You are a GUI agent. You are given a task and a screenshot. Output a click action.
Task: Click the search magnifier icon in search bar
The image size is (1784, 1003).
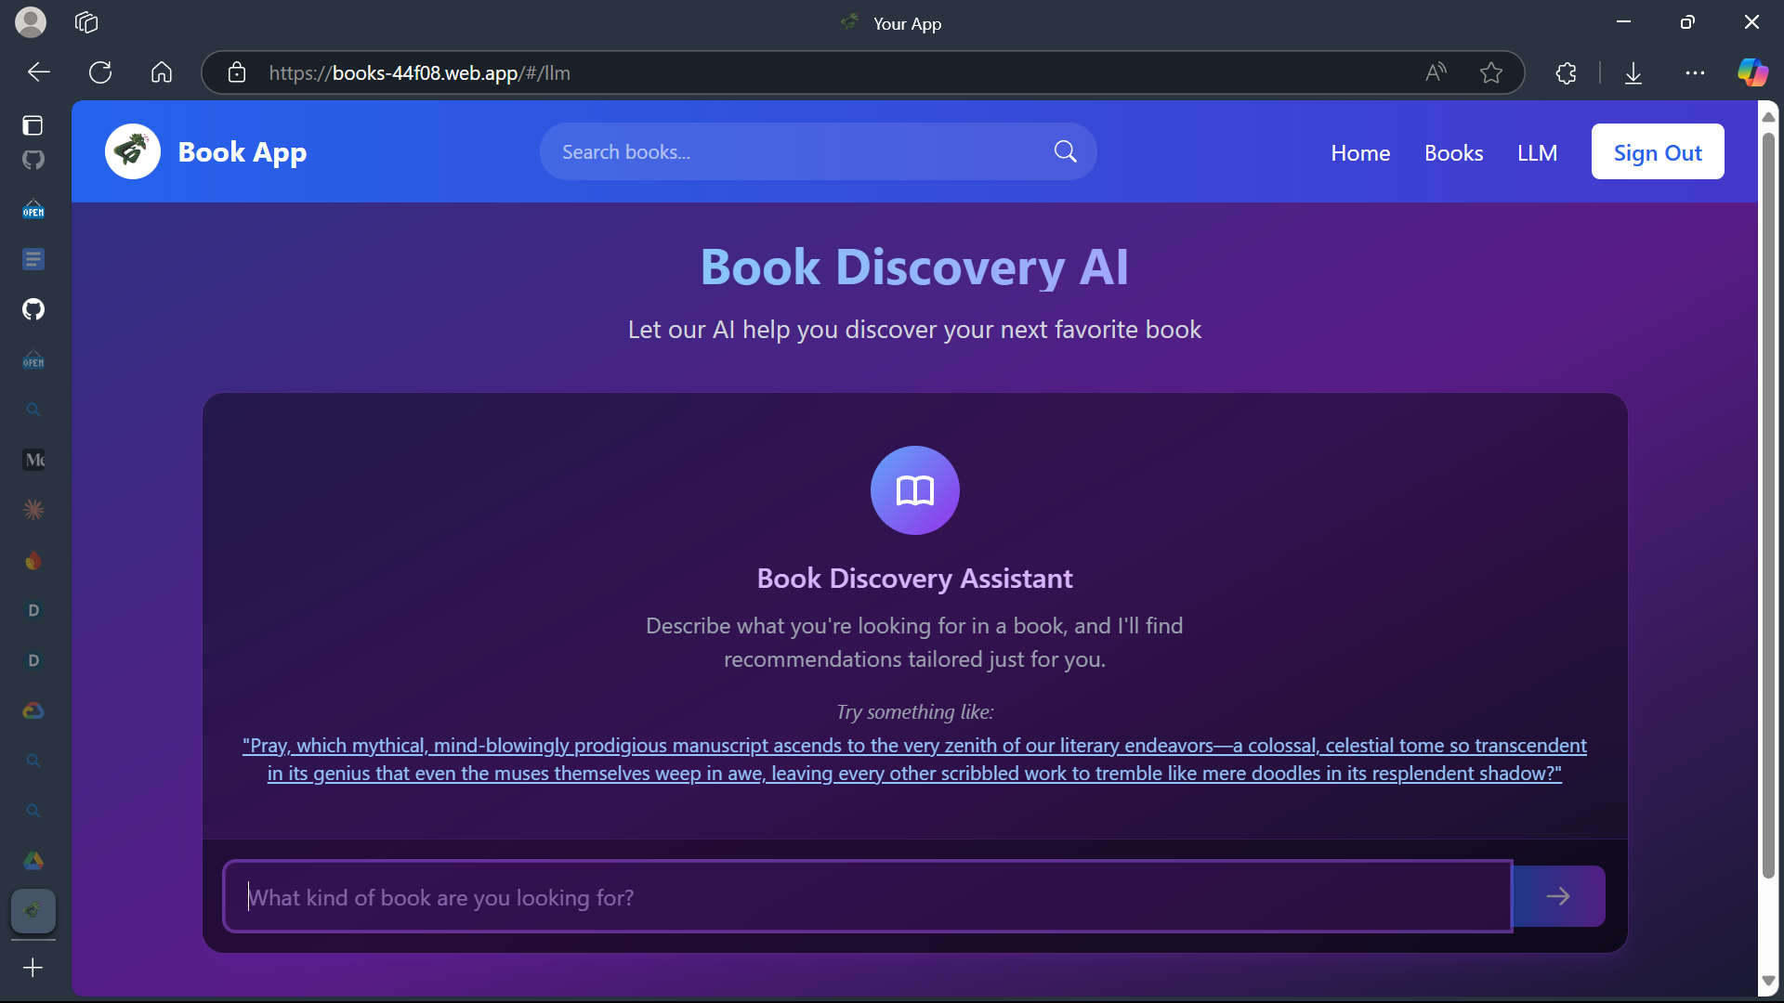1065,151
